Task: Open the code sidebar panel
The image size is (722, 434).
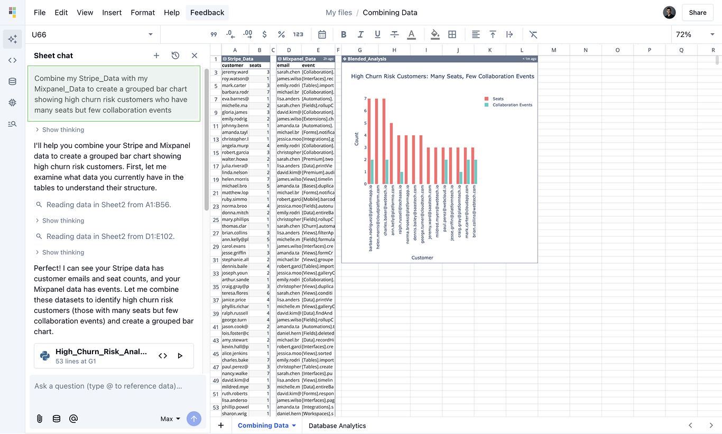Action: [12, 60]
